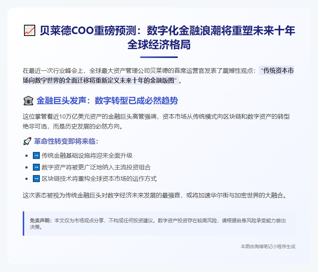Click the line 绝非可选，而是历史发展的必然方向
This screenshot has width=318, height=272.
coord(73,127)
